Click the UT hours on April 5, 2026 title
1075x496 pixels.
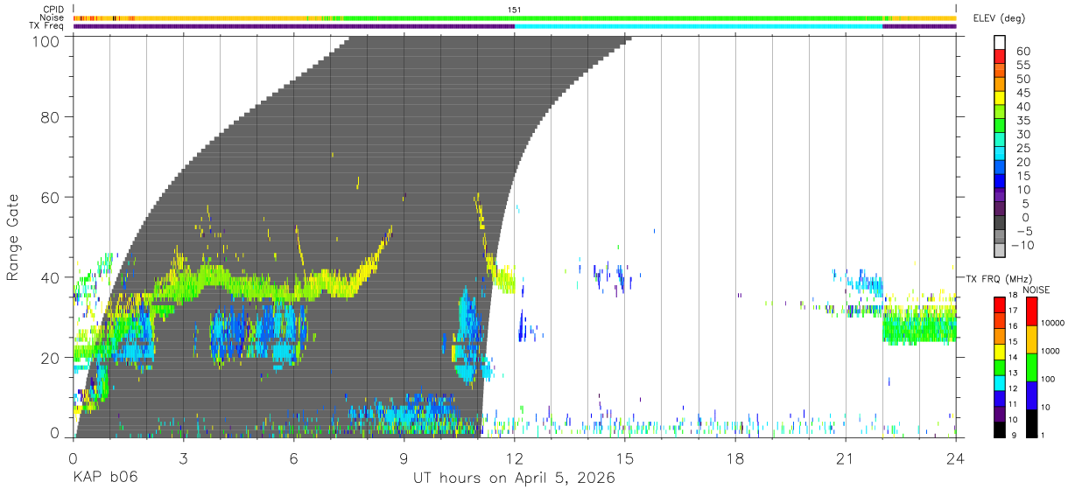click(x=514, y=479)
